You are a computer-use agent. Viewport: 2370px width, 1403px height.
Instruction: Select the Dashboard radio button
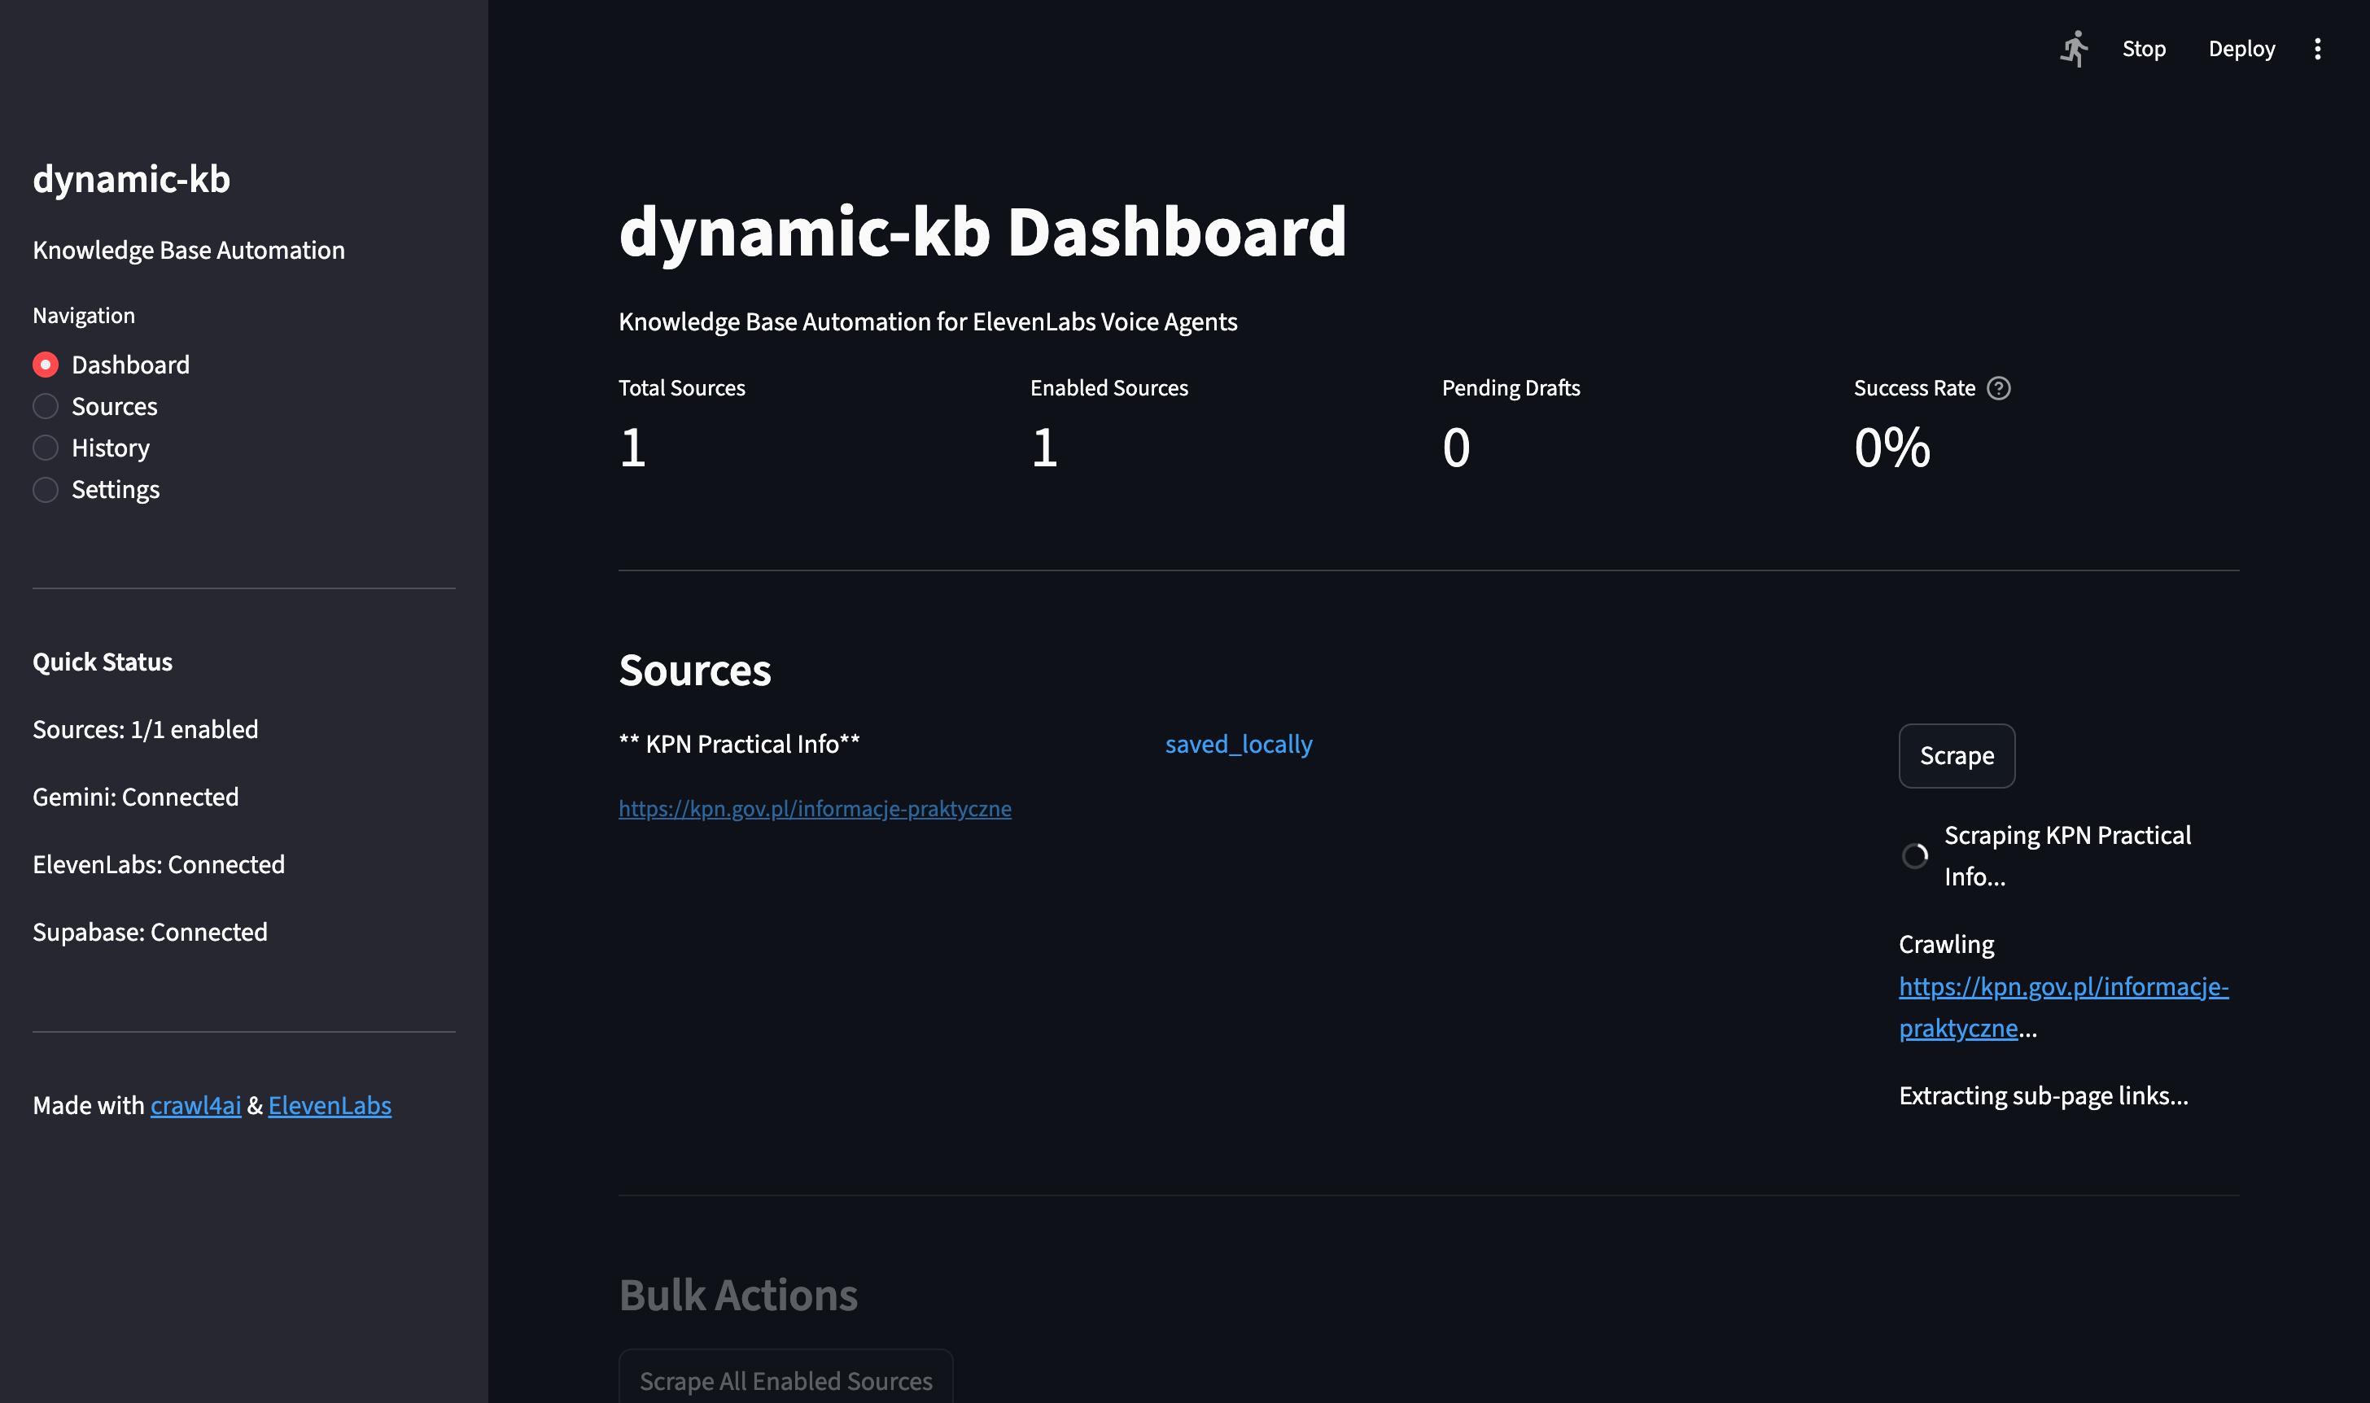45,364
